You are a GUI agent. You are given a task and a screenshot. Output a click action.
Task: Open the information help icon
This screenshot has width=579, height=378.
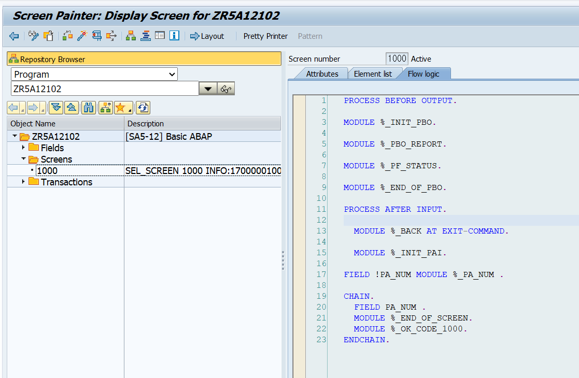(x=174, y=36)
